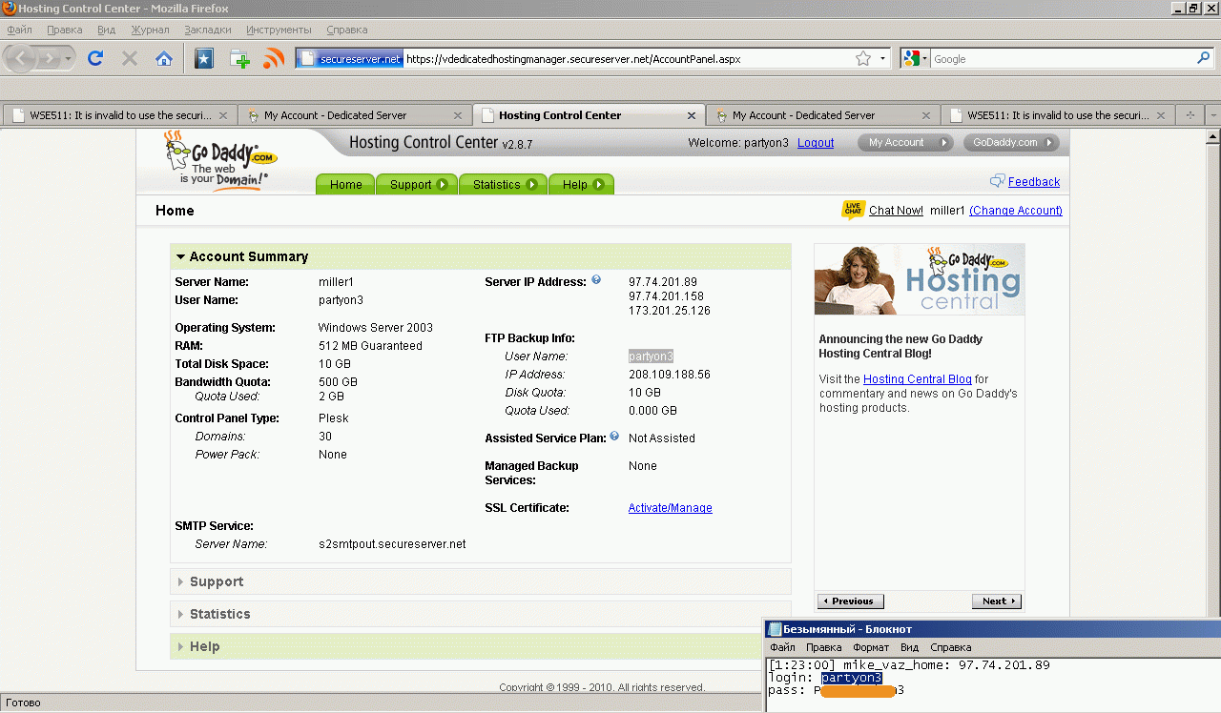Switch to the Hosting Control Center tab
This screenshot has height=713, width=1221.
coord(590,115)
